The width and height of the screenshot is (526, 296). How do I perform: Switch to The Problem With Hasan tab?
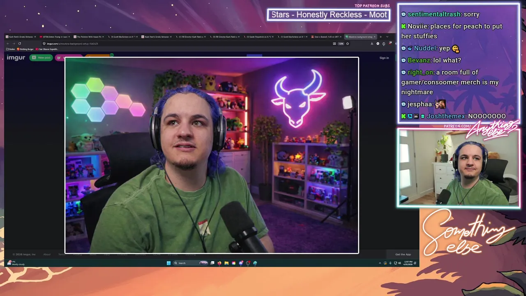pos(89,37)
